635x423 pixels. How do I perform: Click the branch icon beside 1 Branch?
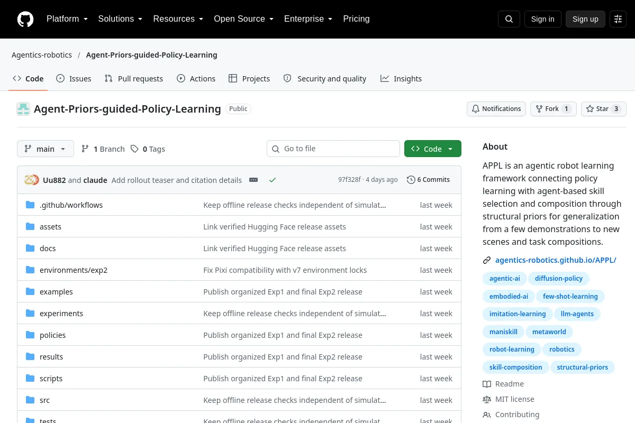(85, 149)
